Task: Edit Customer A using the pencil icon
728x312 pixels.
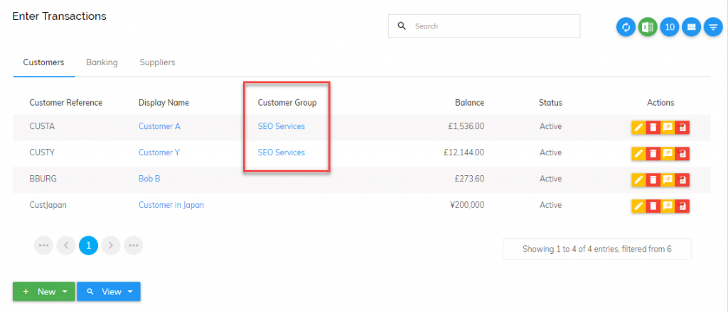Action: click(x=638, y=127)
